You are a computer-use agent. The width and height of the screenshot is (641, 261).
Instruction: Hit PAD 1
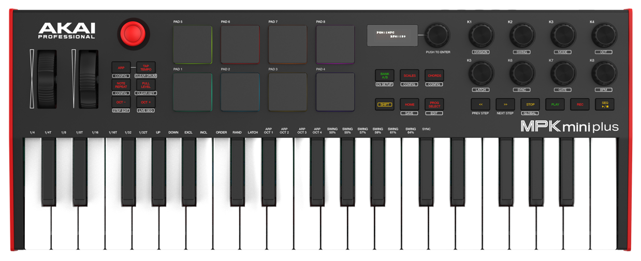pyautogui.click(x=193, y=92)
